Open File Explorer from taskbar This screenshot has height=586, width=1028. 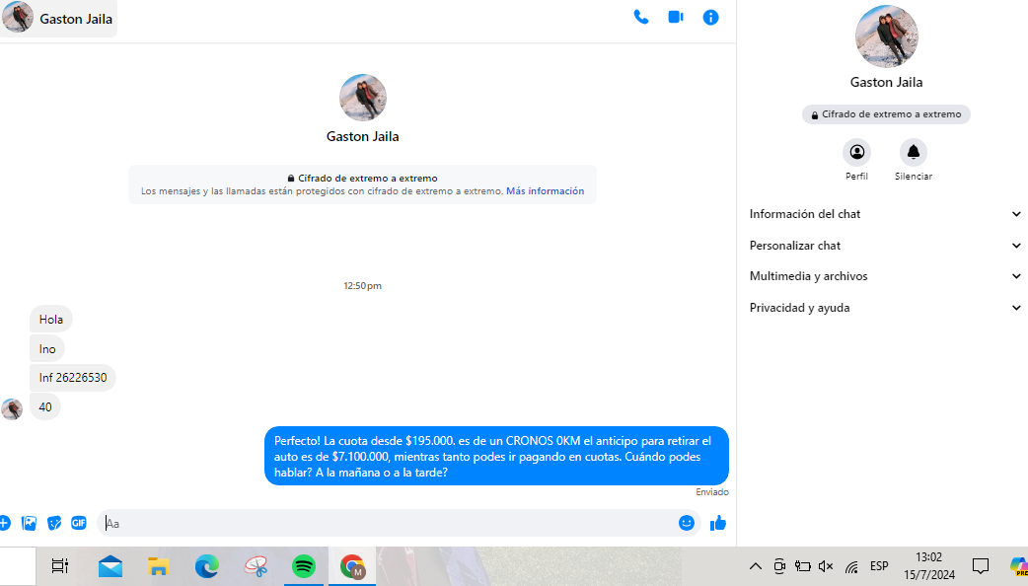(158, 566)
